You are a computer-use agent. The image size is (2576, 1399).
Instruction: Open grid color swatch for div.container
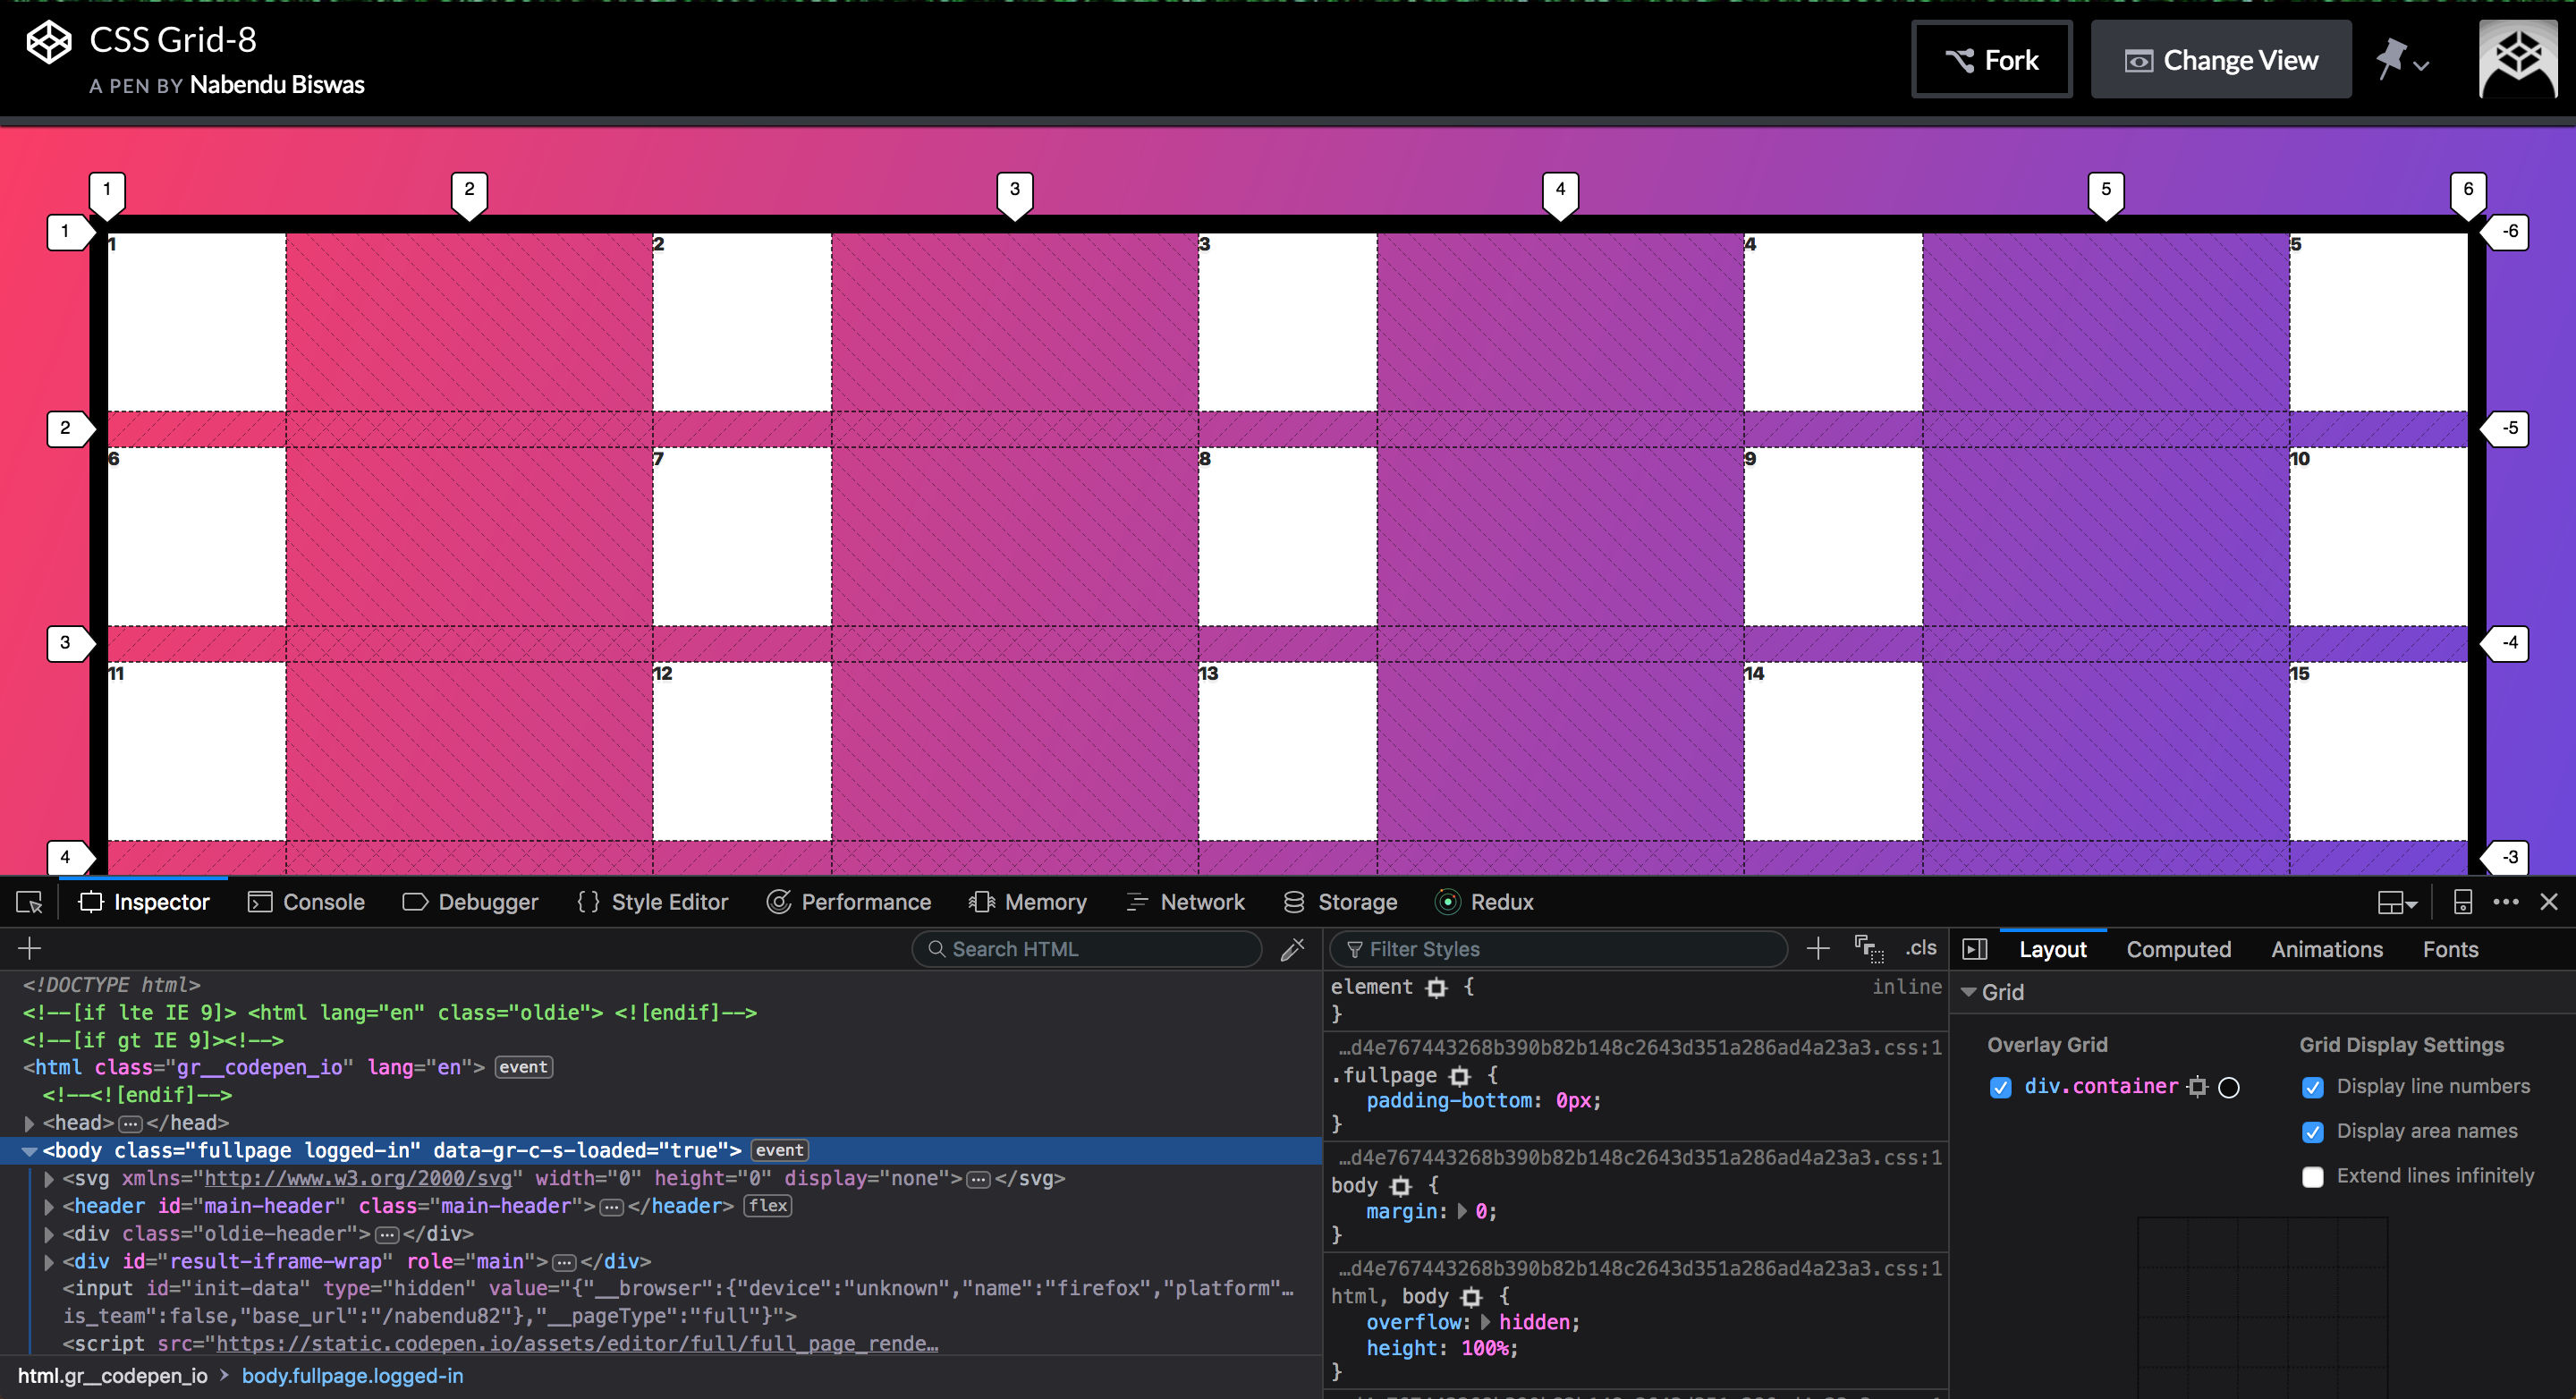tap(2229, 1087)
